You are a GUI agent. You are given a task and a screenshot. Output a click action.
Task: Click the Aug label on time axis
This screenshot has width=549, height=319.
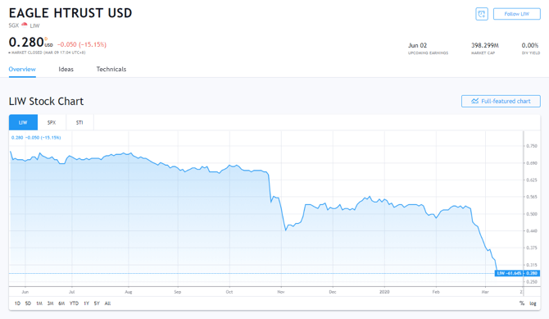[129, 292]
